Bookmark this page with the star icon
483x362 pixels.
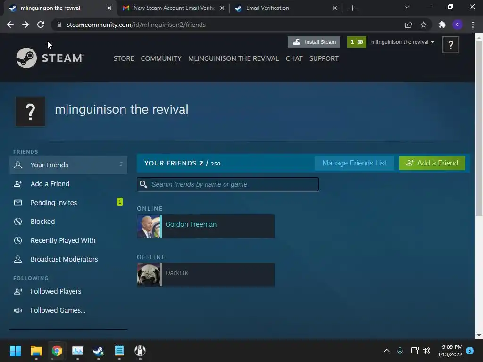click(424, 25)
